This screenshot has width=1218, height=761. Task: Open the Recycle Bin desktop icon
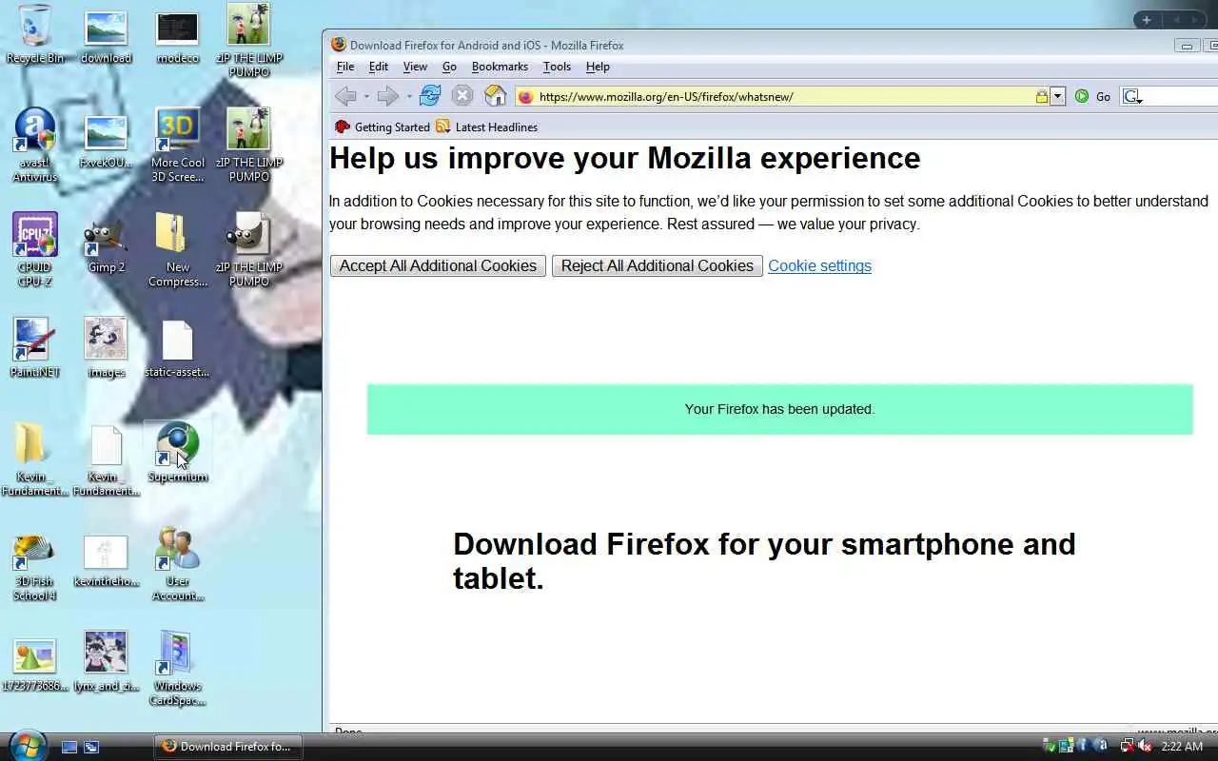[35, 34]
